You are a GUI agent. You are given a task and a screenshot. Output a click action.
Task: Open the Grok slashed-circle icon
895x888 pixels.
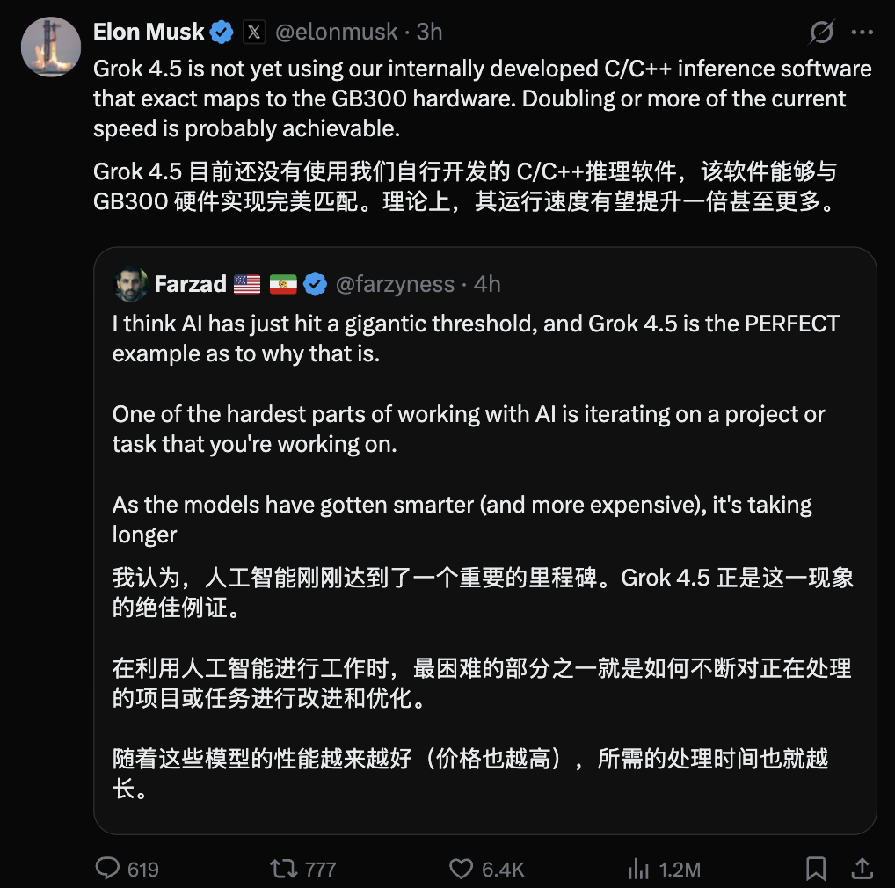pyautogui.click(x=821, y=32)
